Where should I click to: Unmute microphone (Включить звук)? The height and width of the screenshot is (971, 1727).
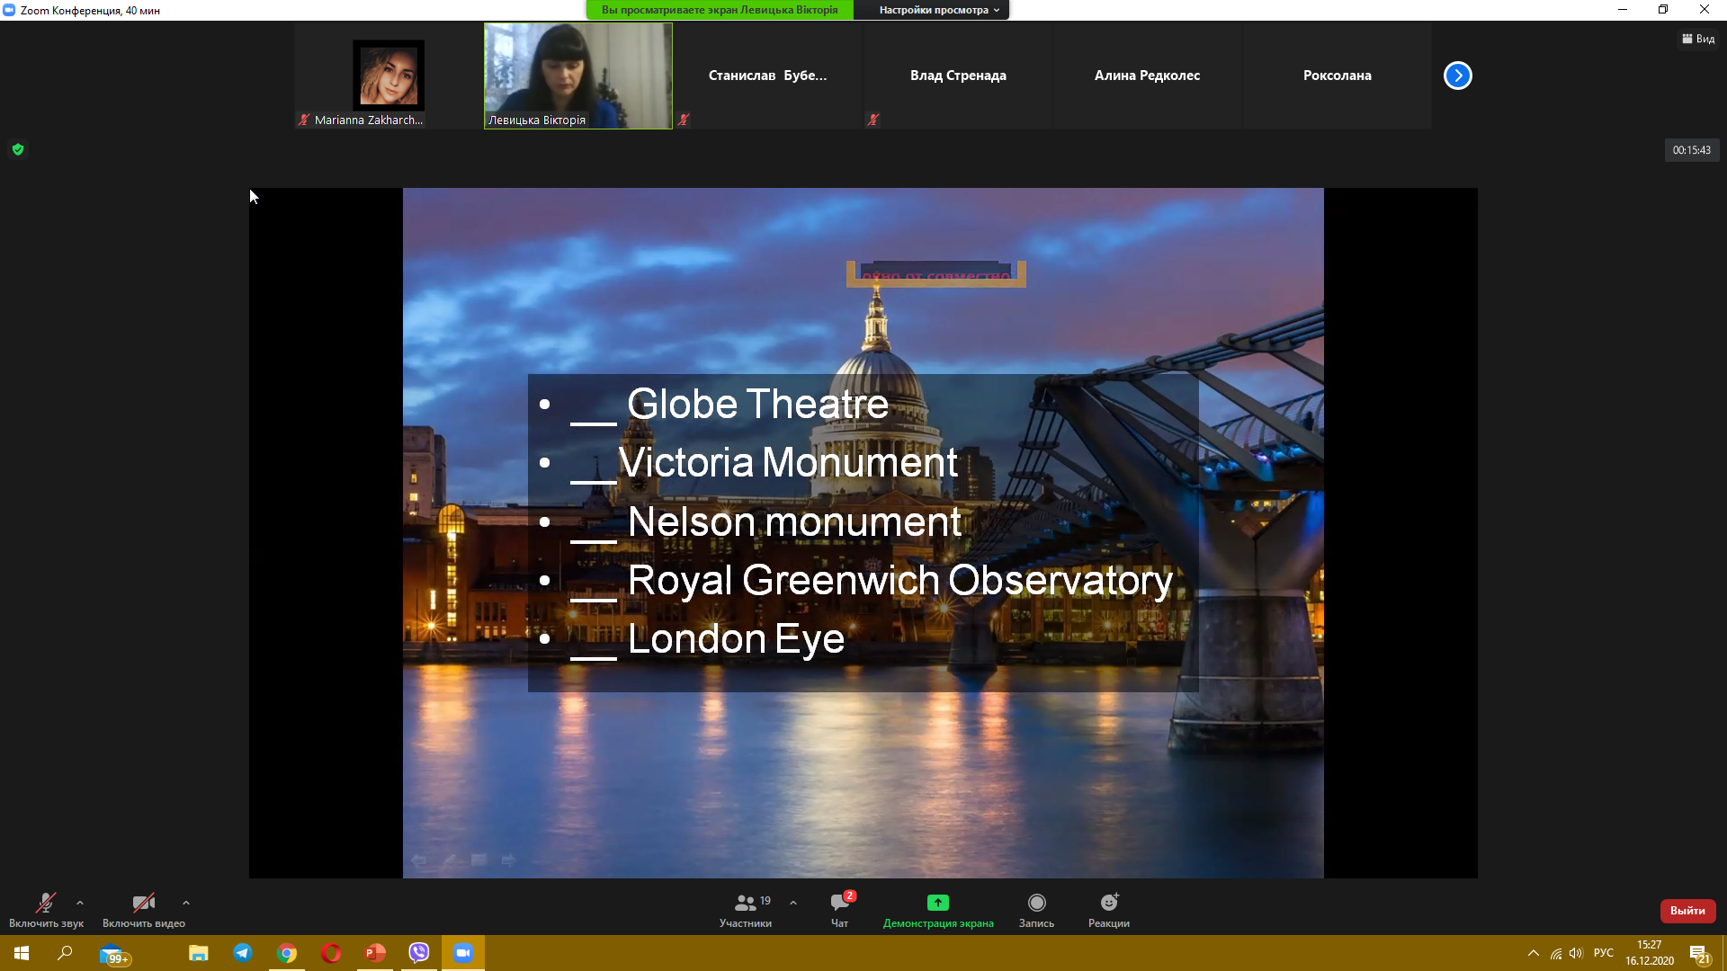point(46,903)
